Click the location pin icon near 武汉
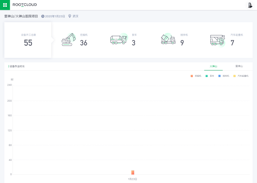This screenshot has height=183, width=257. (70, 16)
